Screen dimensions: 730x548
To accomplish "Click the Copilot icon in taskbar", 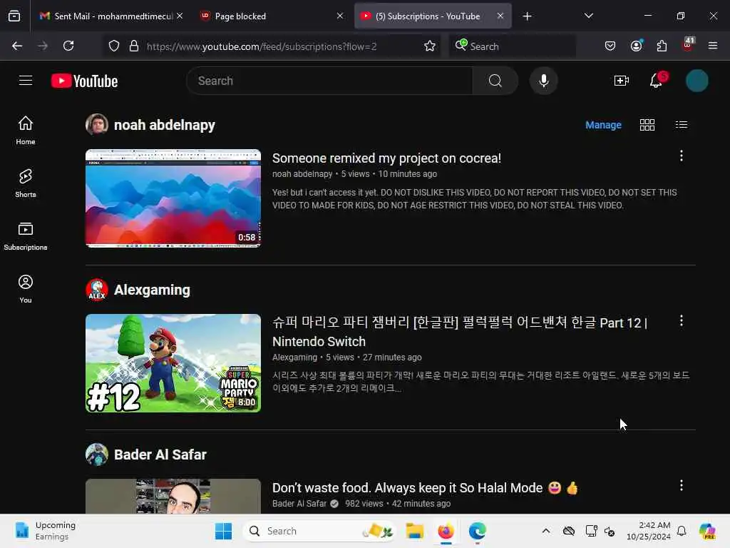I will (707, 531).
